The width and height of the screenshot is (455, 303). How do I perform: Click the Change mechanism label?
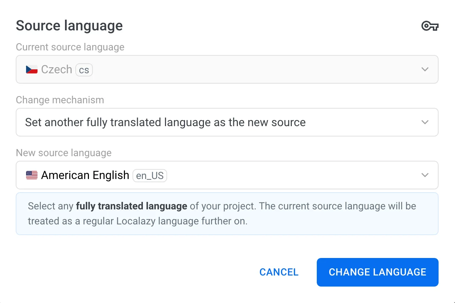60,100
